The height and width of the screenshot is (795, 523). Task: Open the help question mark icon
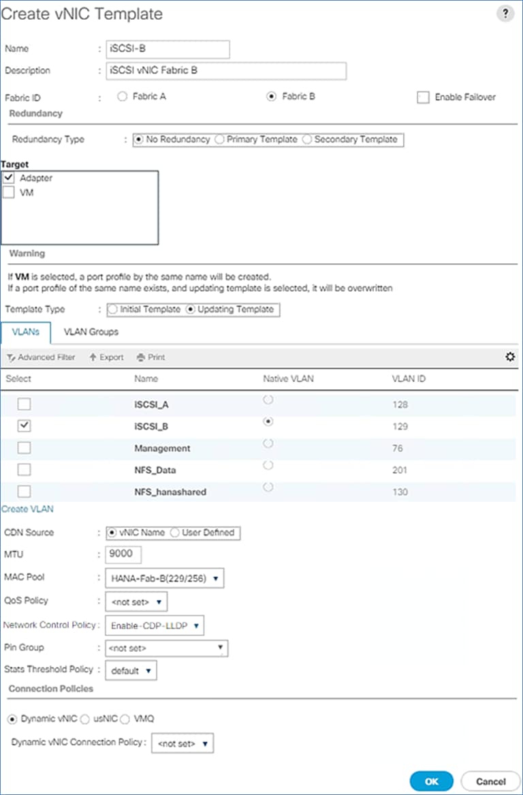point(505,14)
